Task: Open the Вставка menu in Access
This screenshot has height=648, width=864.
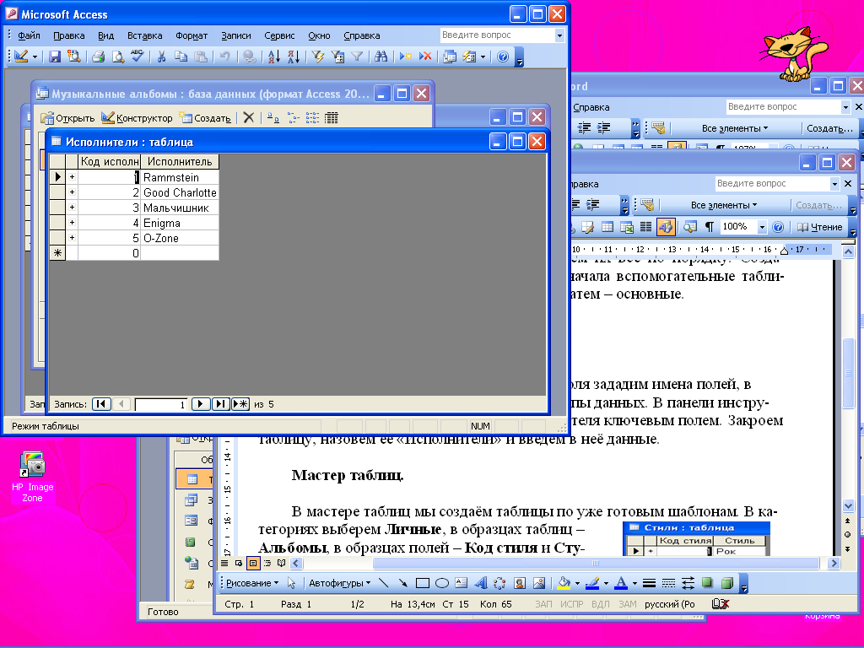Action: point(144,35)
